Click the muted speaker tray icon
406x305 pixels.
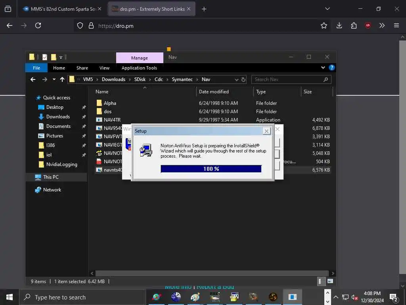(x=354, y=297)
